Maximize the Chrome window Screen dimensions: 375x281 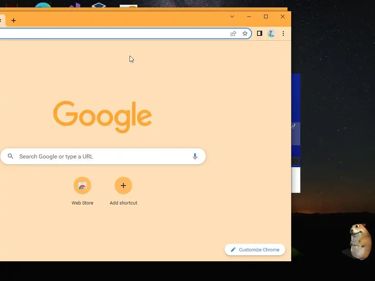point(266,16)
